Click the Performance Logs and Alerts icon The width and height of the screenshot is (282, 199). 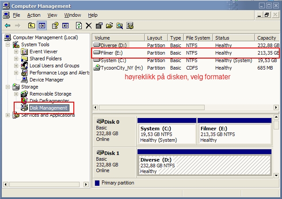(x=24, y=73)
